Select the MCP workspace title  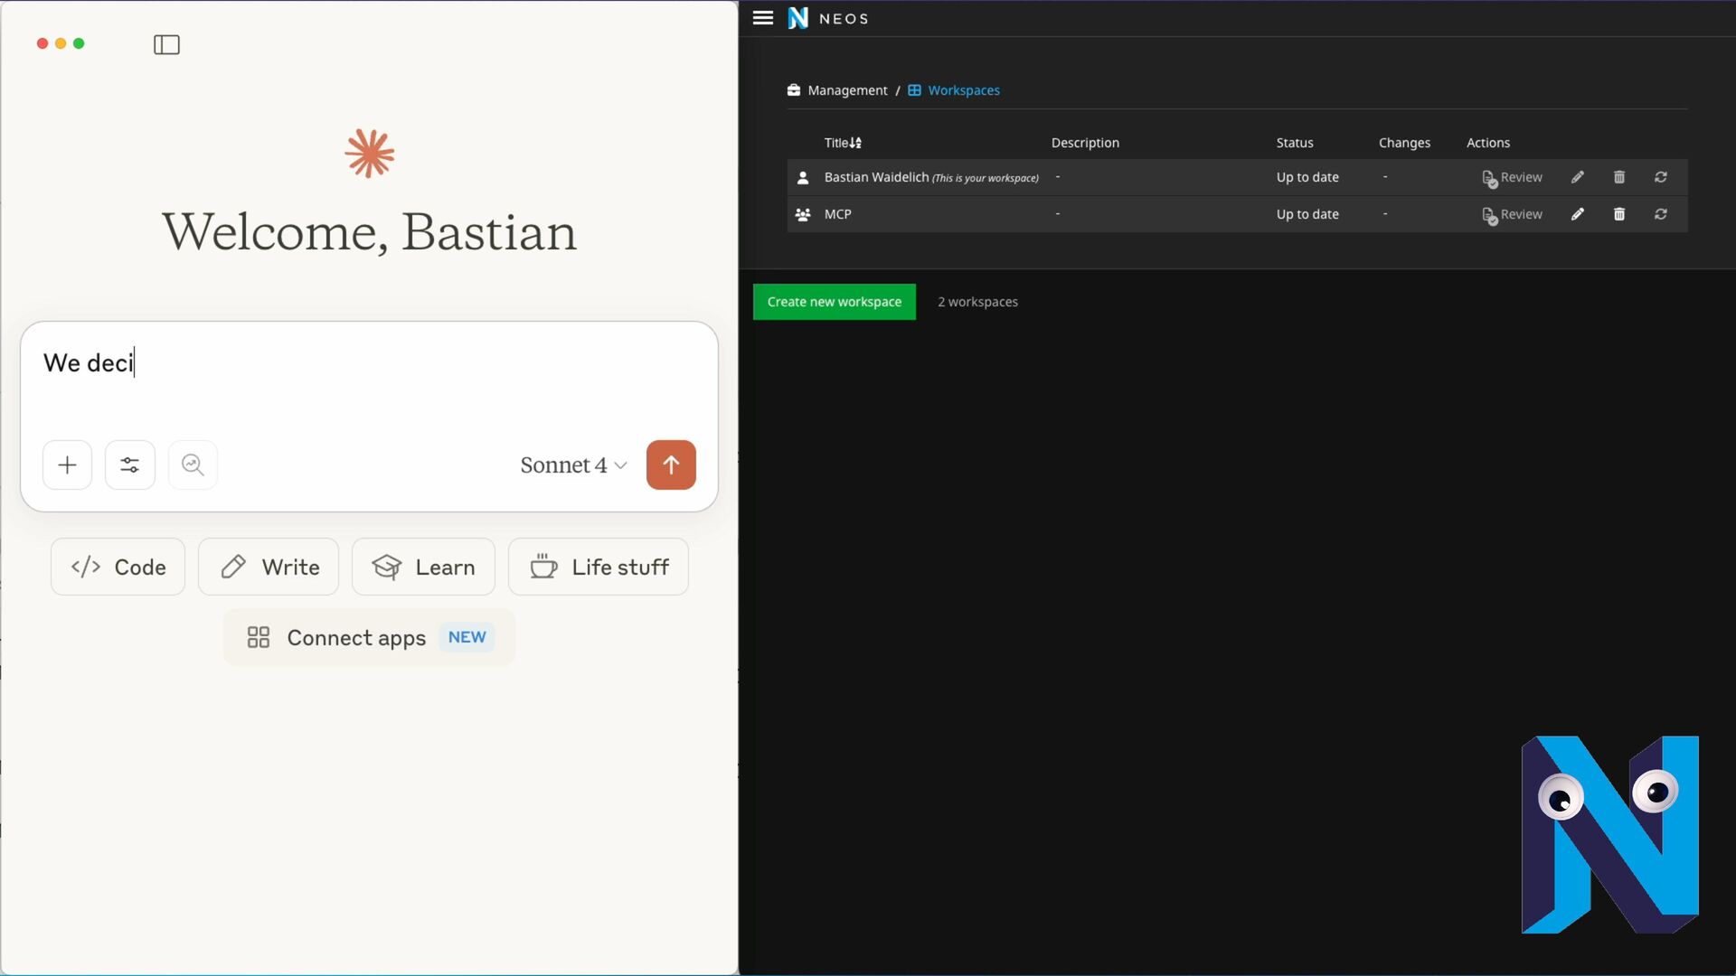(x=837, y=214)
